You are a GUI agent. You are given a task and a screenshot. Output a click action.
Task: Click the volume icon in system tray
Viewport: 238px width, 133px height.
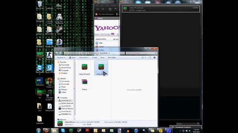pyautogui.click(x=190, y=131)
